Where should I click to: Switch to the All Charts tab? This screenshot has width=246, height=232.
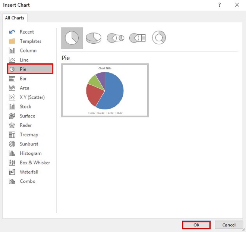pos(15,18)
